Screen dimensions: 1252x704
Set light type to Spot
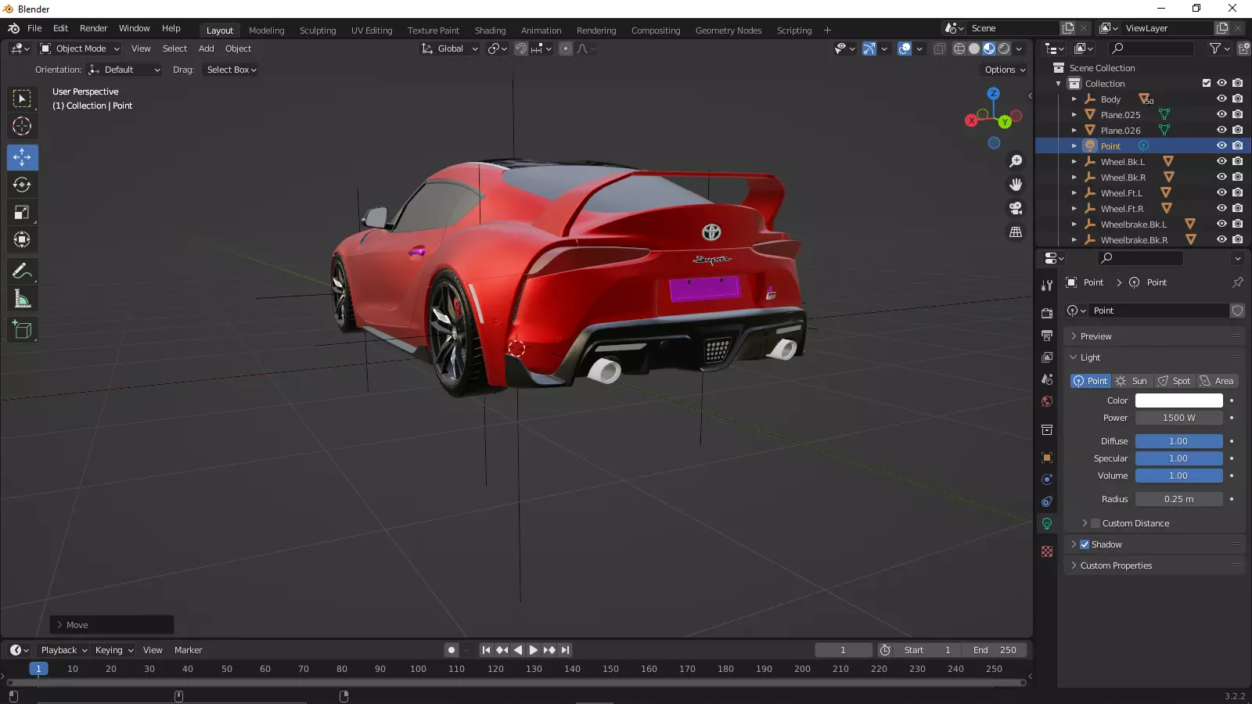click(1174, 381)
